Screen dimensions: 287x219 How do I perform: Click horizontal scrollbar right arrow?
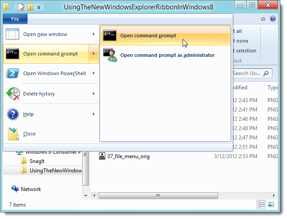(274, 195)
